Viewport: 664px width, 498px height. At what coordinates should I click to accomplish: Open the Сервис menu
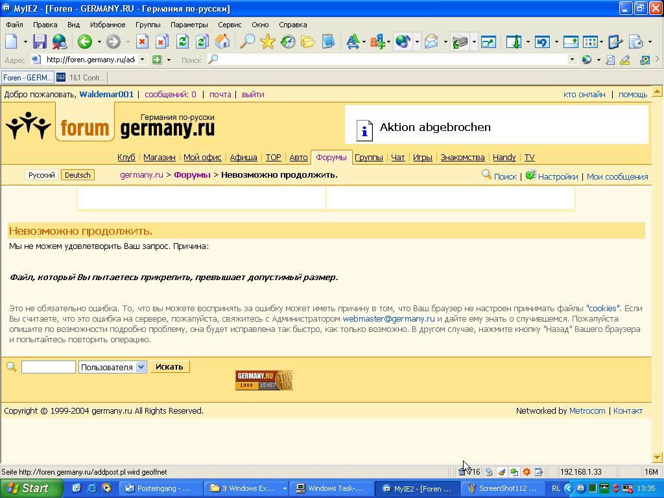tap(230, 25)
